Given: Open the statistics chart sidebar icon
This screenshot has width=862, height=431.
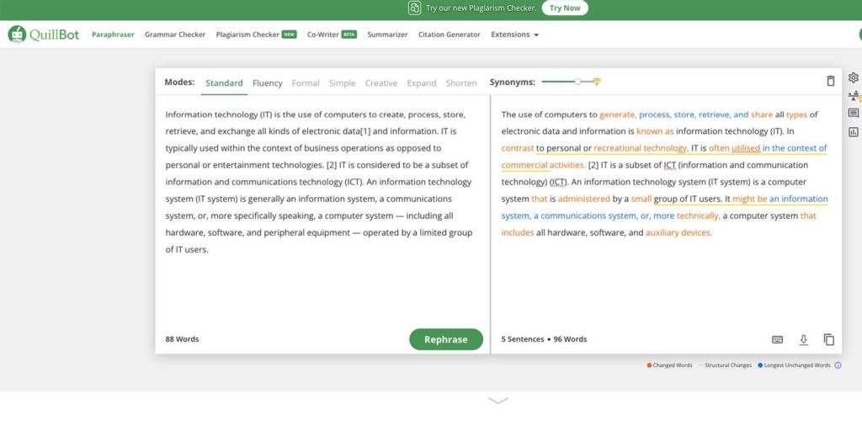Looking at the screenshot, I should (854, 132).
